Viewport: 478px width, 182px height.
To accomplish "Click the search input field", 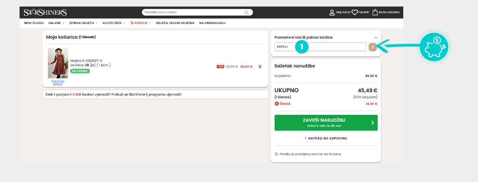I will [197, 13].
